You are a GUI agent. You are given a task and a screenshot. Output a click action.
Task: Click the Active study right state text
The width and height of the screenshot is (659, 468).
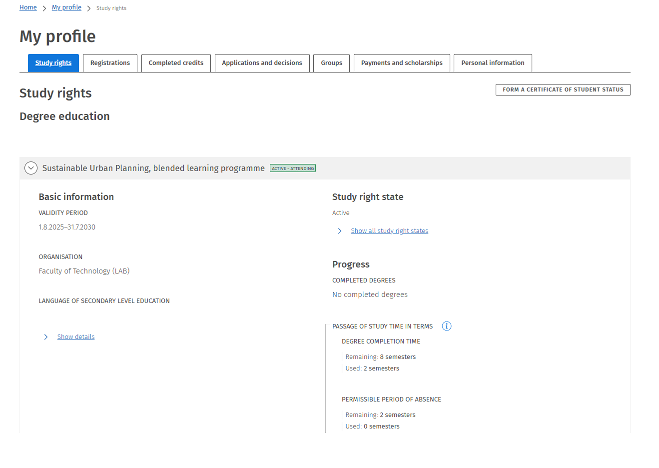[341, 213]
